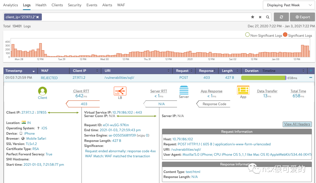Sort by URI column

click(x=169, y=71)
